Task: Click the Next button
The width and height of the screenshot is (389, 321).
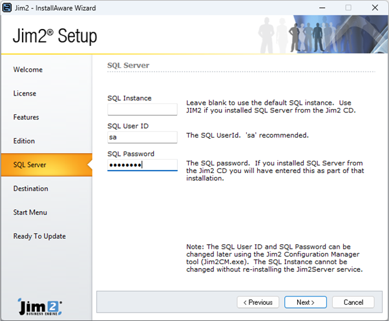Action: 306,302
